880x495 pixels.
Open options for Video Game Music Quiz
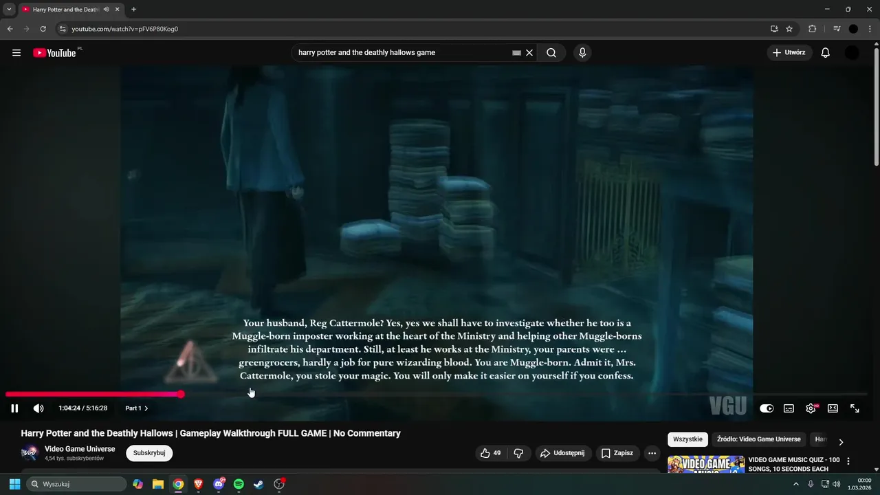(848, 461)
